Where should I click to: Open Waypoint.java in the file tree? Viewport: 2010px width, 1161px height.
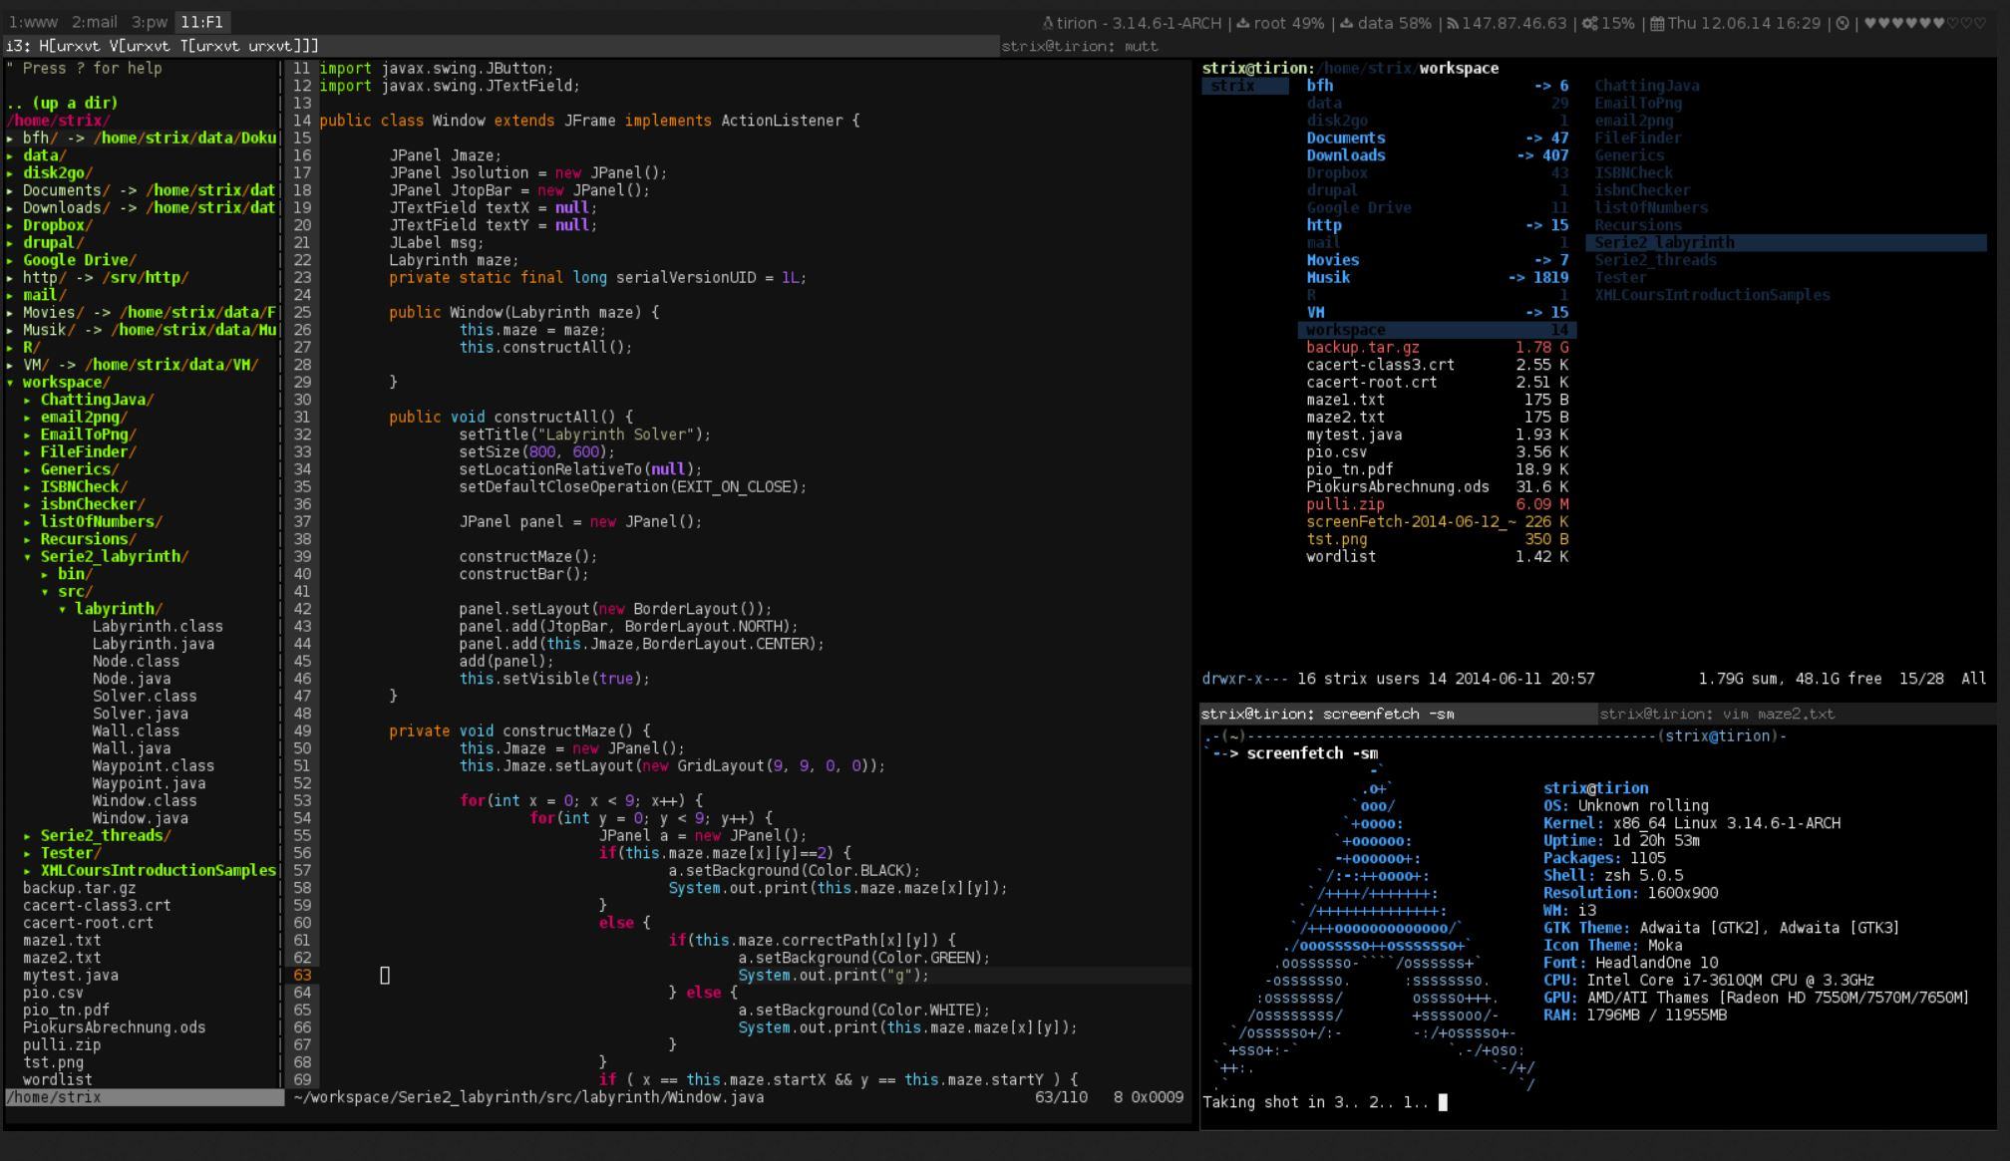[x=149, y=783]
